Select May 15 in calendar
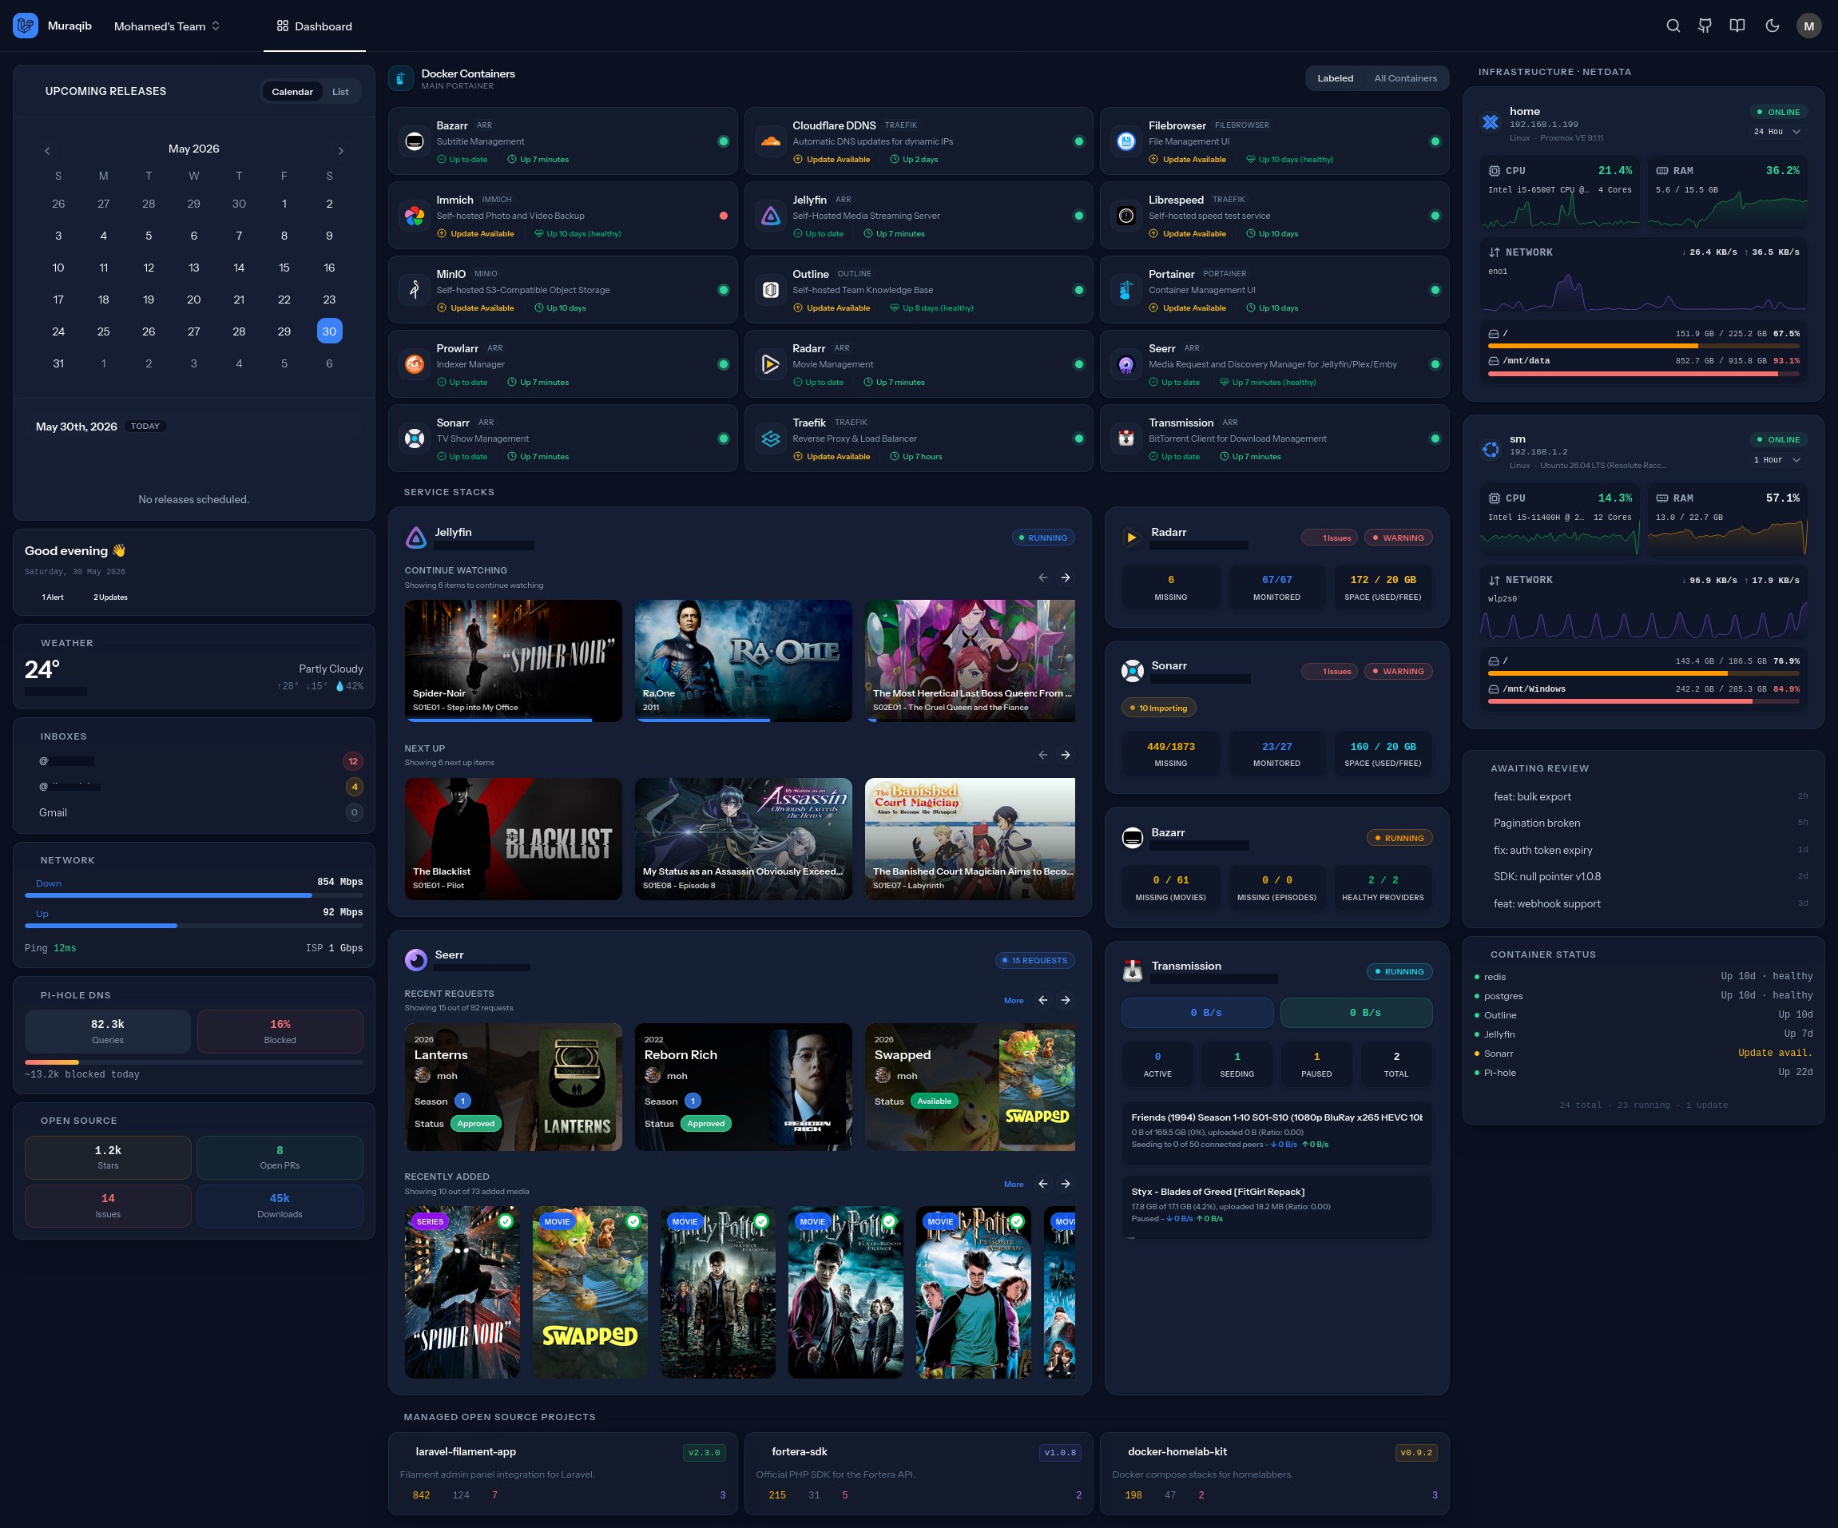1838x1528 pixels. coord(284,267)
